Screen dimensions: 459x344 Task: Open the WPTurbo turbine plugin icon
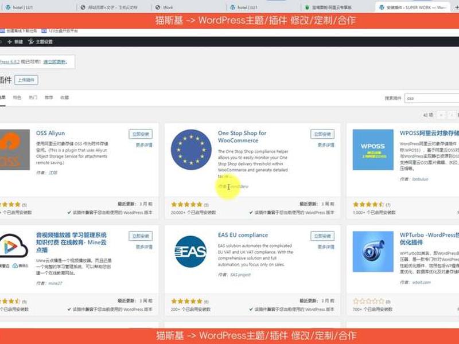pyautogui.click(x=373, y=252)
